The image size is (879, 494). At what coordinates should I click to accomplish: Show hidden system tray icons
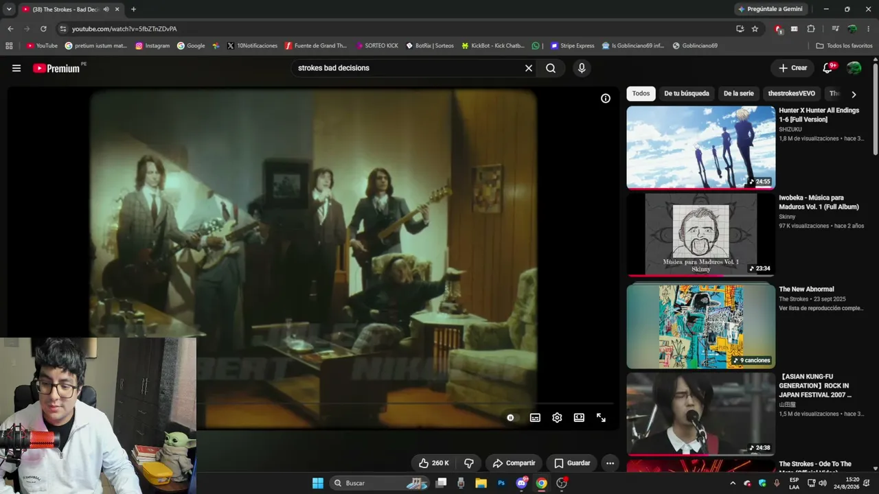pos(733,483)
